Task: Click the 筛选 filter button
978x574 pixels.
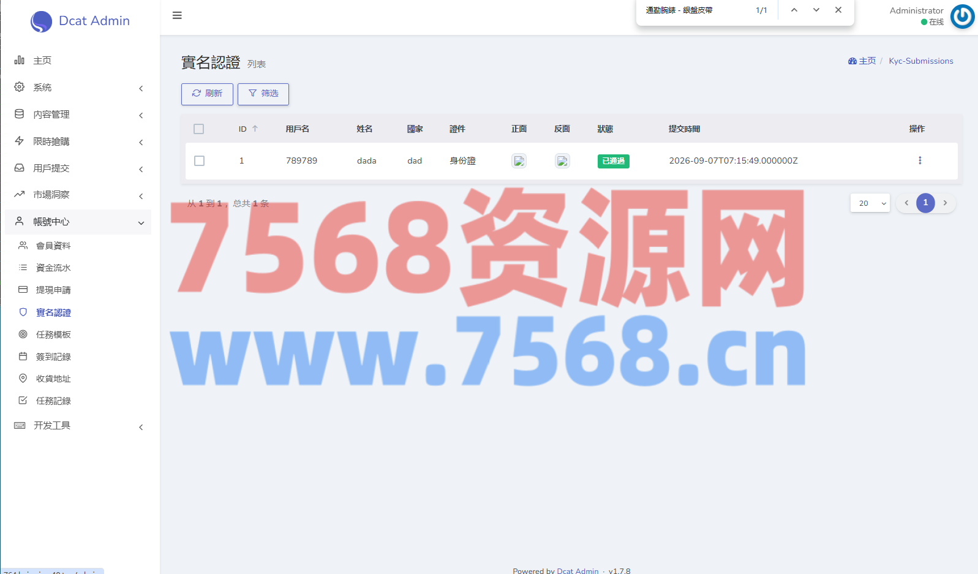Action: 263,94
